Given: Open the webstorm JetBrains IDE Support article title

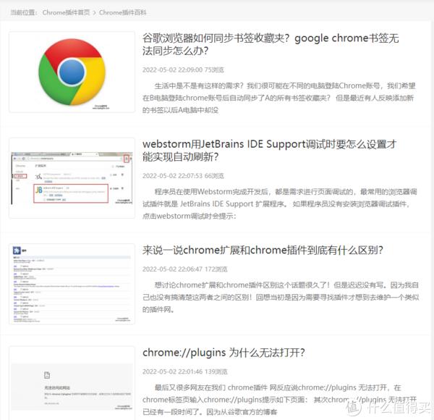Looking at the screenshot, I should 269,151.
